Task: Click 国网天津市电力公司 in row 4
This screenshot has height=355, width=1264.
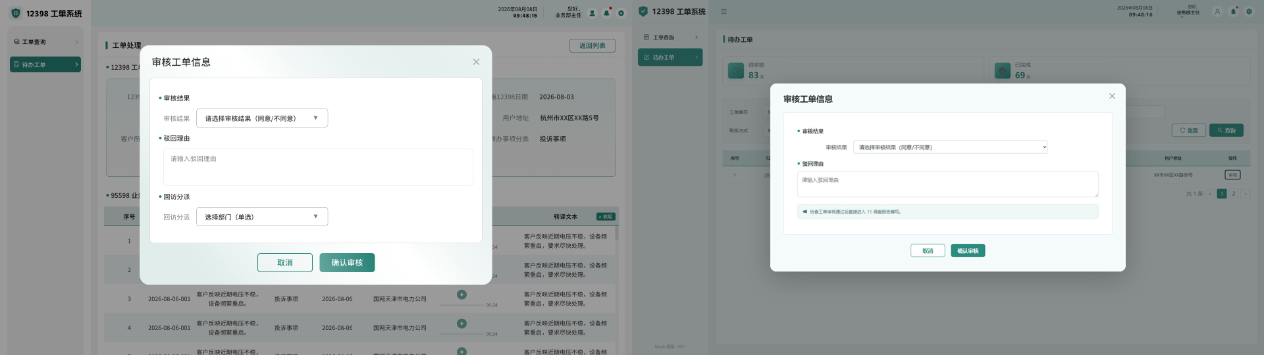Action: point(400,328)
